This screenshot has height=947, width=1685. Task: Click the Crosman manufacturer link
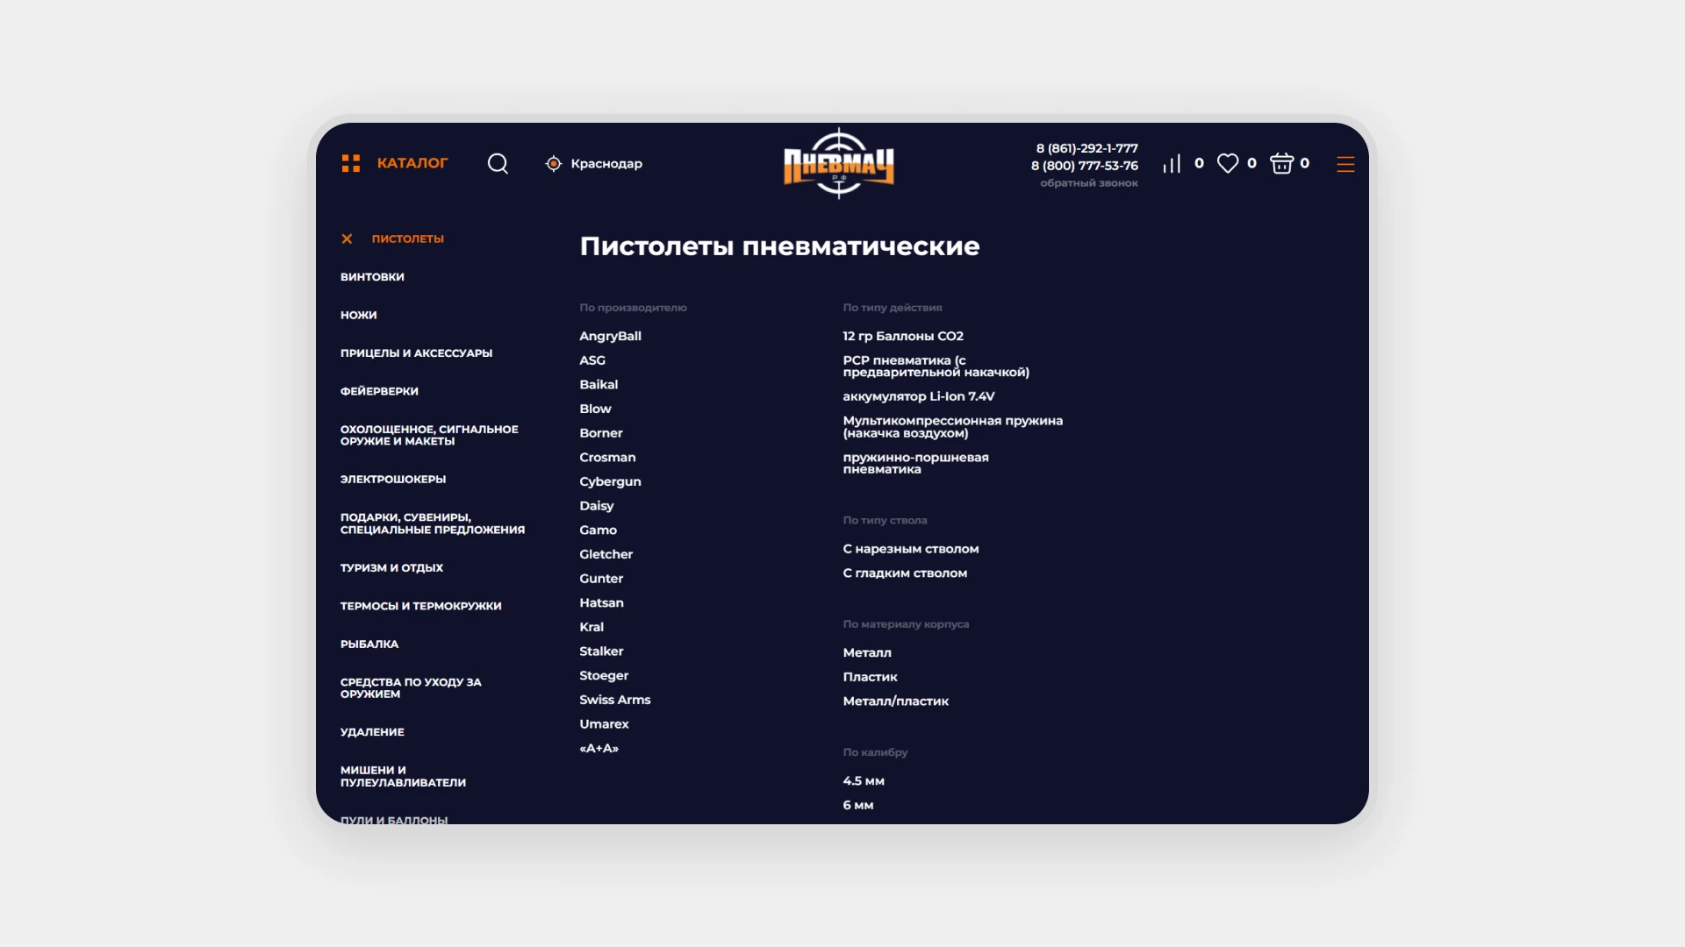[607, 458]
